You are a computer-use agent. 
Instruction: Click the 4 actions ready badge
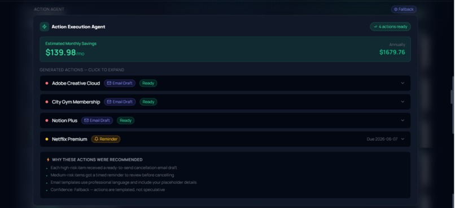[390, 26]
